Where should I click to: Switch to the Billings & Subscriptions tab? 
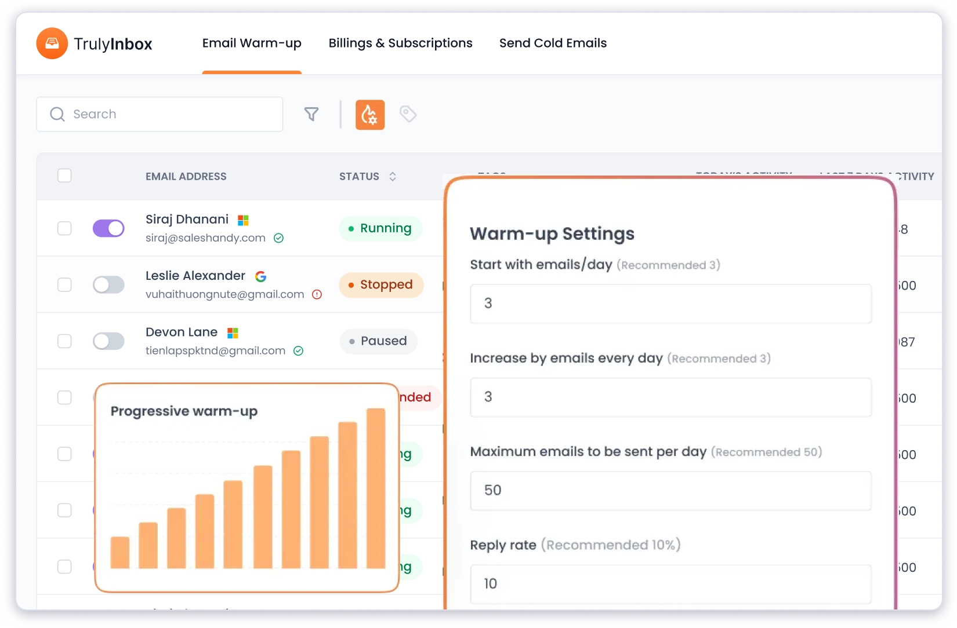tap(400, 43)
